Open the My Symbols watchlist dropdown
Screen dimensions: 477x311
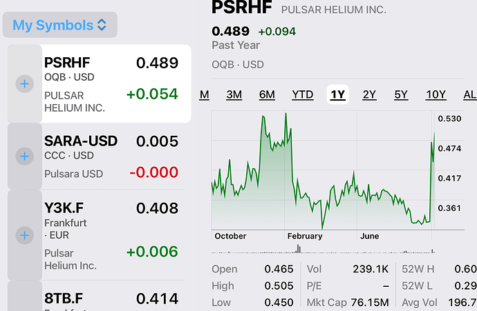coord(60,26)
